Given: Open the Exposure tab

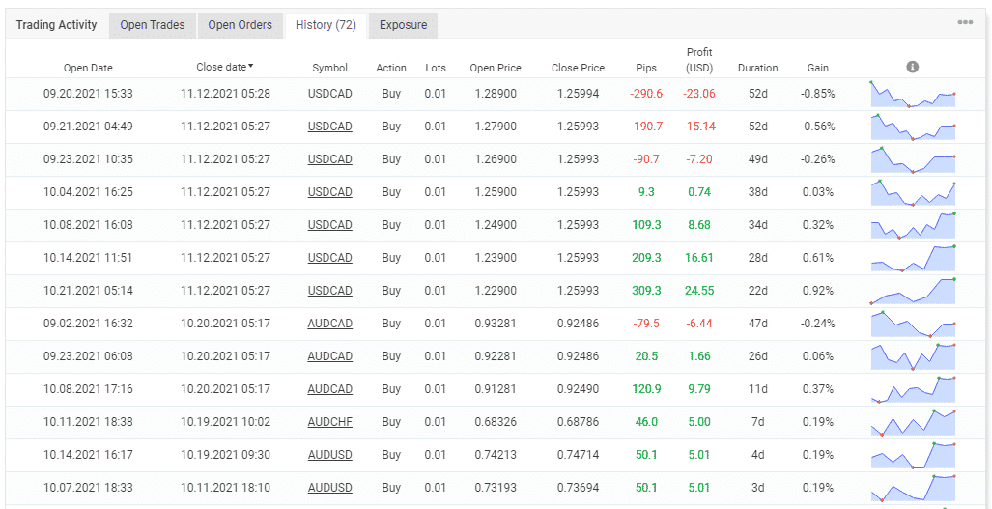Looking at the screenshot, I should click(x=403, y=25).
